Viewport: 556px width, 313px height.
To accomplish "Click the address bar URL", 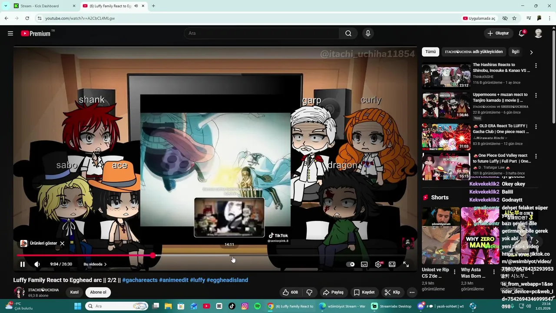I will 80,18.
